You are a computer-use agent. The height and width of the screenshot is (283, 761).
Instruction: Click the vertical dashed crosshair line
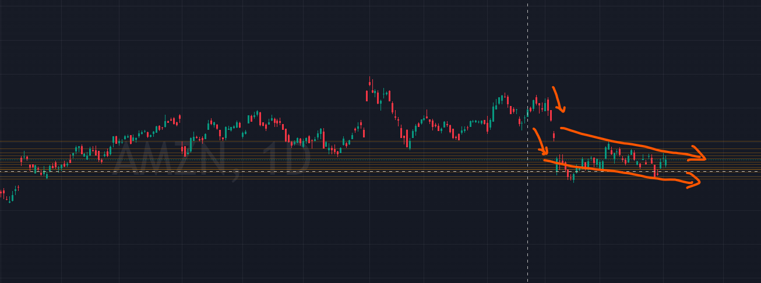(x=528, y=58)
